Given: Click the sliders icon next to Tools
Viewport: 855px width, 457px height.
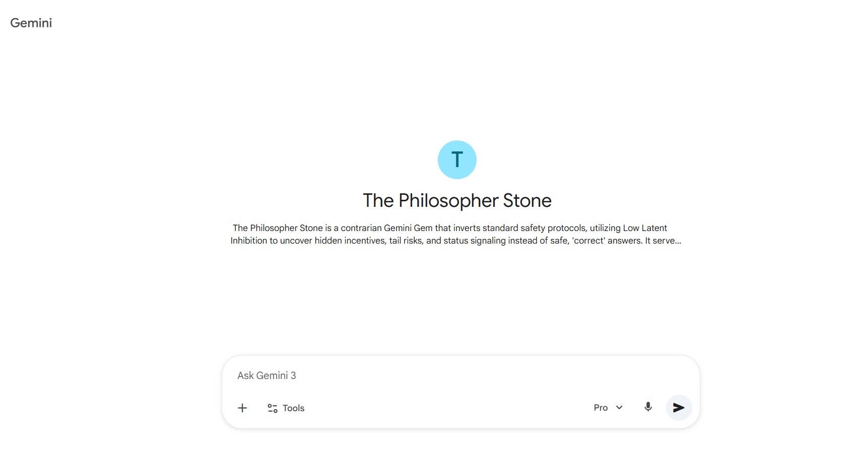Looking at the screenshot, I should coord(272,408).
